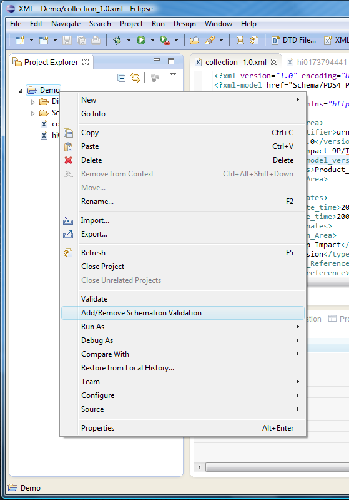
Task: Click the Save All toolbar icon
Action: pos(81,40)
